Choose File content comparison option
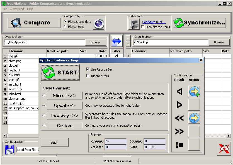 coord(65,27)
